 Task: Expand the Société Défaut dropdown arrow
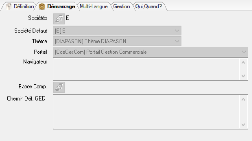(177, 31)
